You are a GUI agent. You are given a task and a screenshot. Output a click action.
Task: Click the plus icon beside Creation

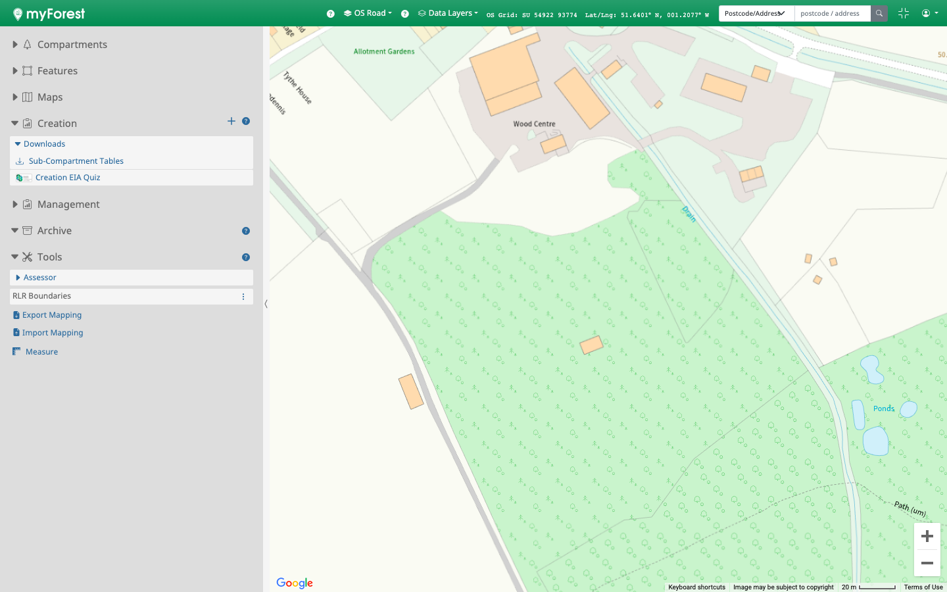[x=231, y=121]
